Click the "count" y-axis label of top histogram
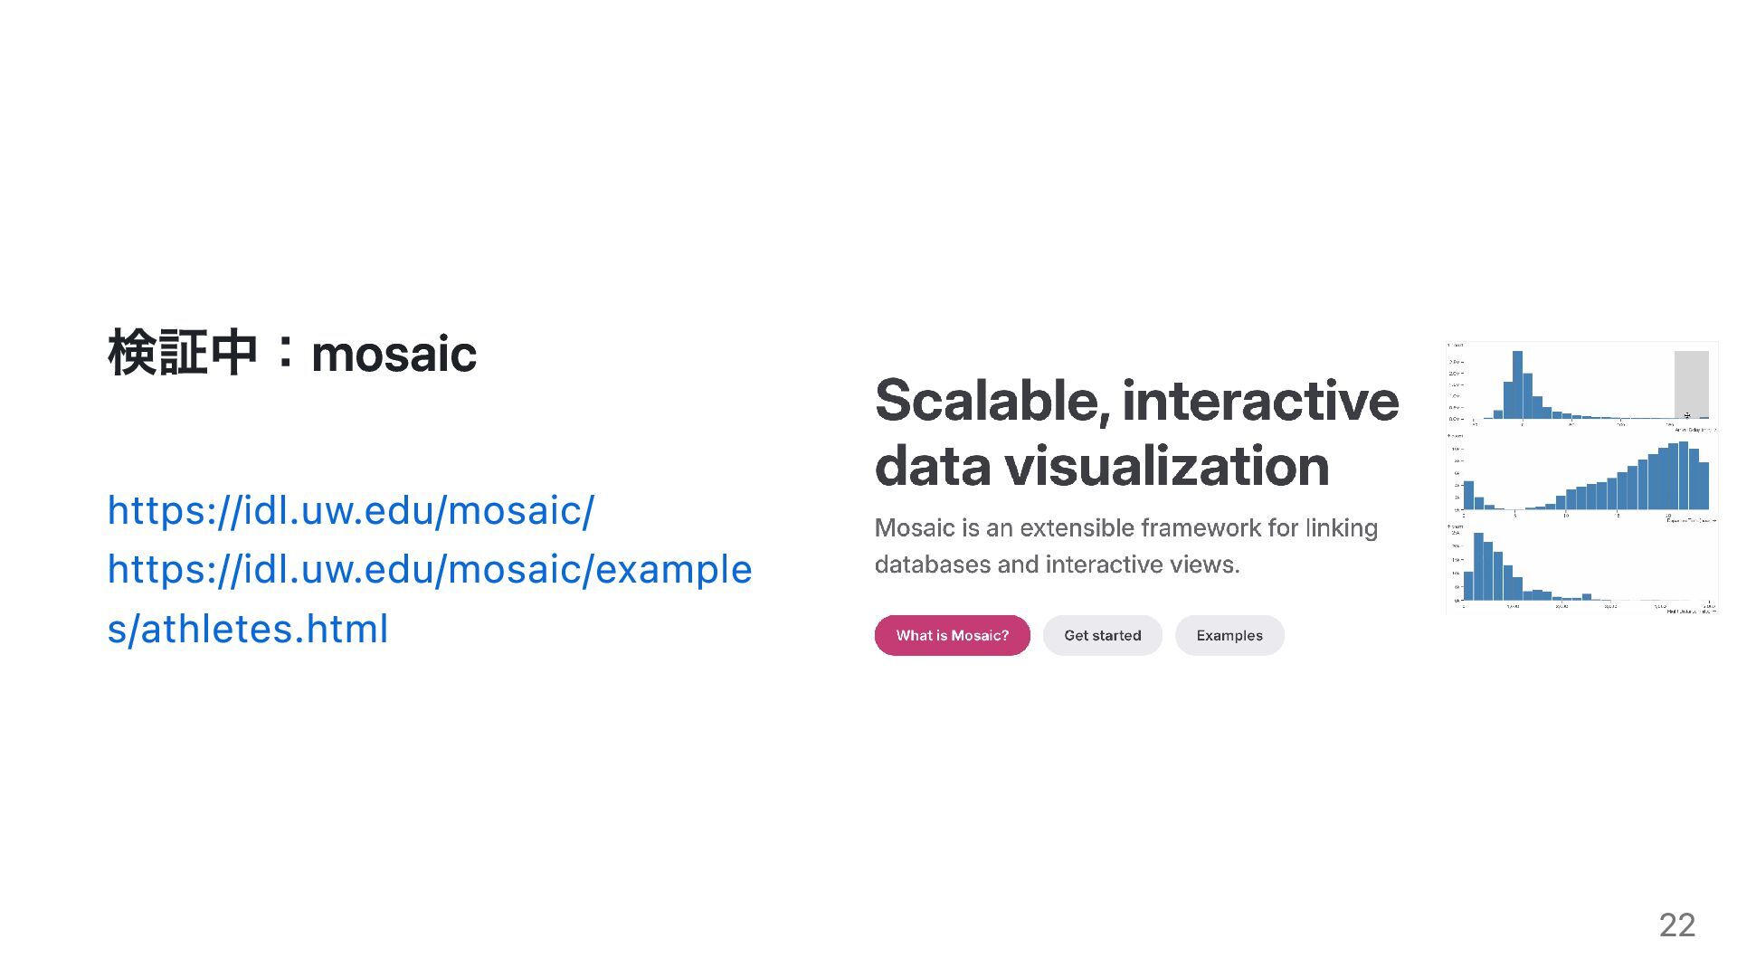This screenshot has height=977, width=1737. (1456, 346)
